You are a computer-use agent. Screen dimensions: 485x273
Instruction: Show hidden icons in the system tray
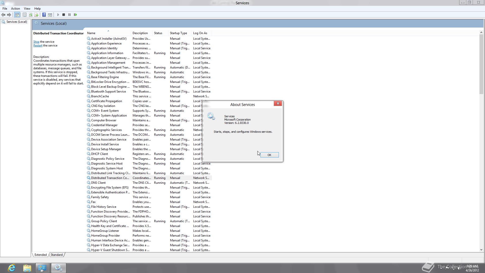pos(441,268)
